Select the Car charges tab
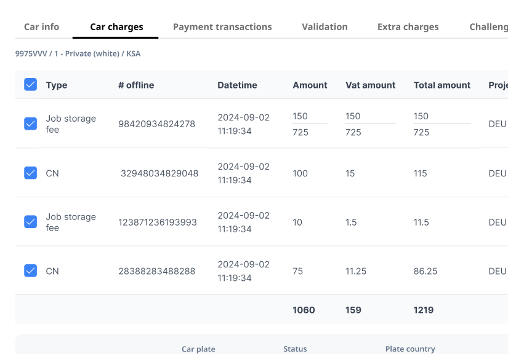The image size is (508, 354). (116, 27)
